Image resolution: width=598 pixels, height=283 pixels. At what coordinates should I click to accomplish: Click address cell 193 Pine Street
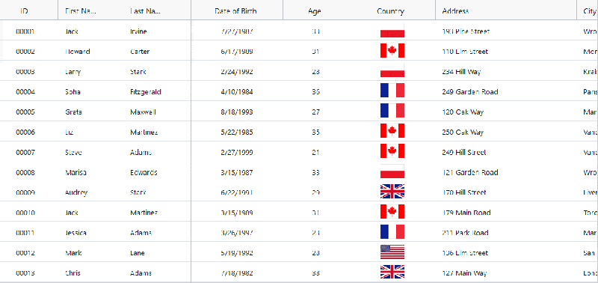click(466, 31)
